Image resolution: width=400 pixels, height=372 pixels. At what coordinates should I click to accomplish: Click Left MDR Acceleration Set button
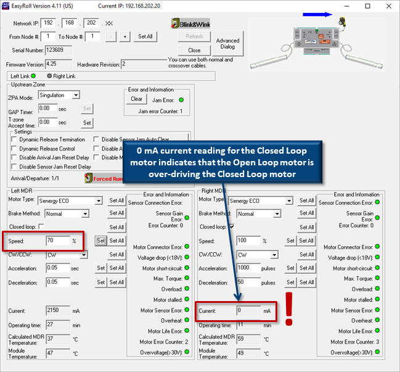click(x=100, y=268)
